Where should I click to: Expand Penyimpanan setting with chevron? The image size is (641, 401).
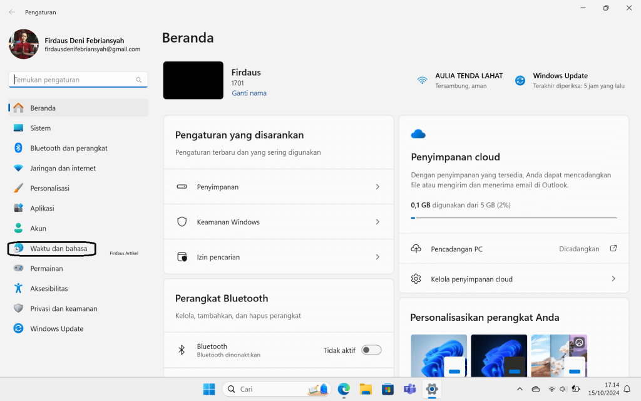(x=377, y=187)
